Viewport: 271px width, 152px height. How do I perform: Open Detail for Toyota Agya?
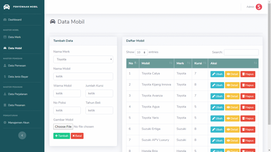point(232,107)
